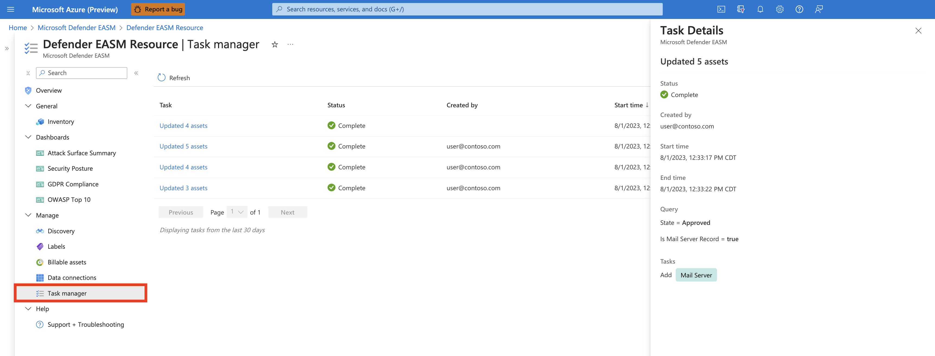Expand the Manage section chevron

[x=28, y=215]
